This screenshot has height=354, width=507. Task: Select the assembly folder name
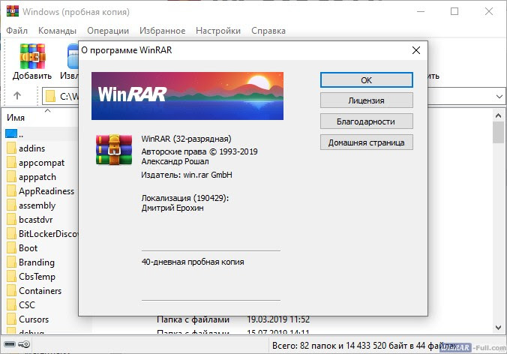[37, 205]
